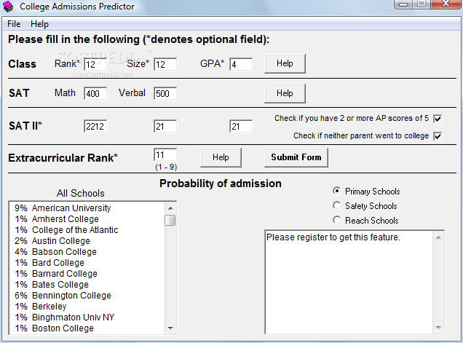This screenshot has height=343, width=463.
Task: Click Help button in Class row
Action: pyautogui.click(x=285, y=63)
